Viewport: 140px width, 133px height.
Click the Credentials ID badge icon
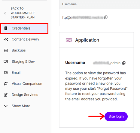coord(6,28)
